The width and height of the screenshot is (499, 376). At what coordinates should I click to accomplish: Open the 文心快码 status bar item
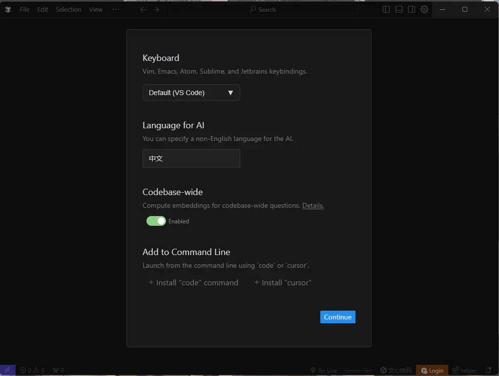(x=396, y=370)
